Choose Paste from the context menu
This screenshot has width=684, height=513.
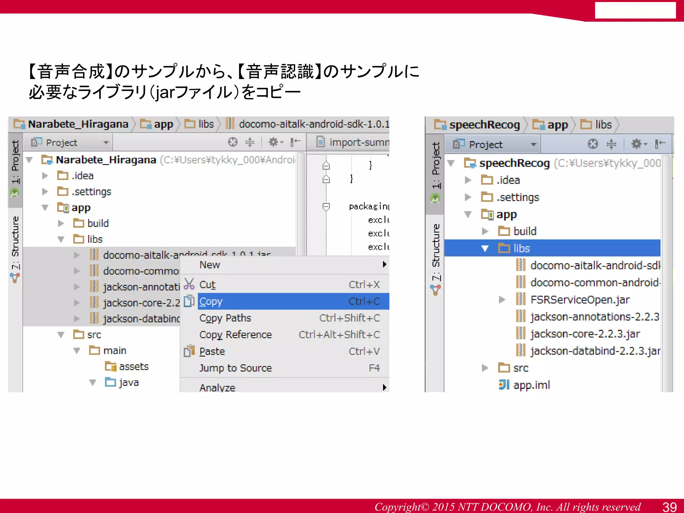pyautogui.click(x=285, y=351)
